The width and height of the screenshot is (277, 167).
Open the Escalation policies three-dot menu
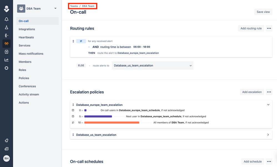coord(269,92)
